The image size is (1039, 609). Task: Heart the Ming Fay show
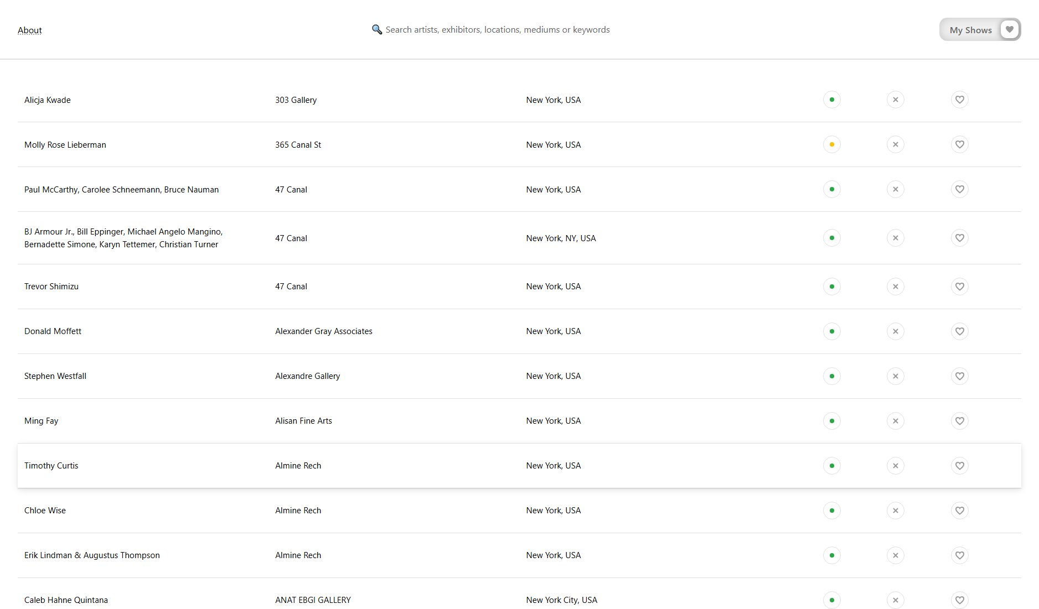tap(960, 421)
